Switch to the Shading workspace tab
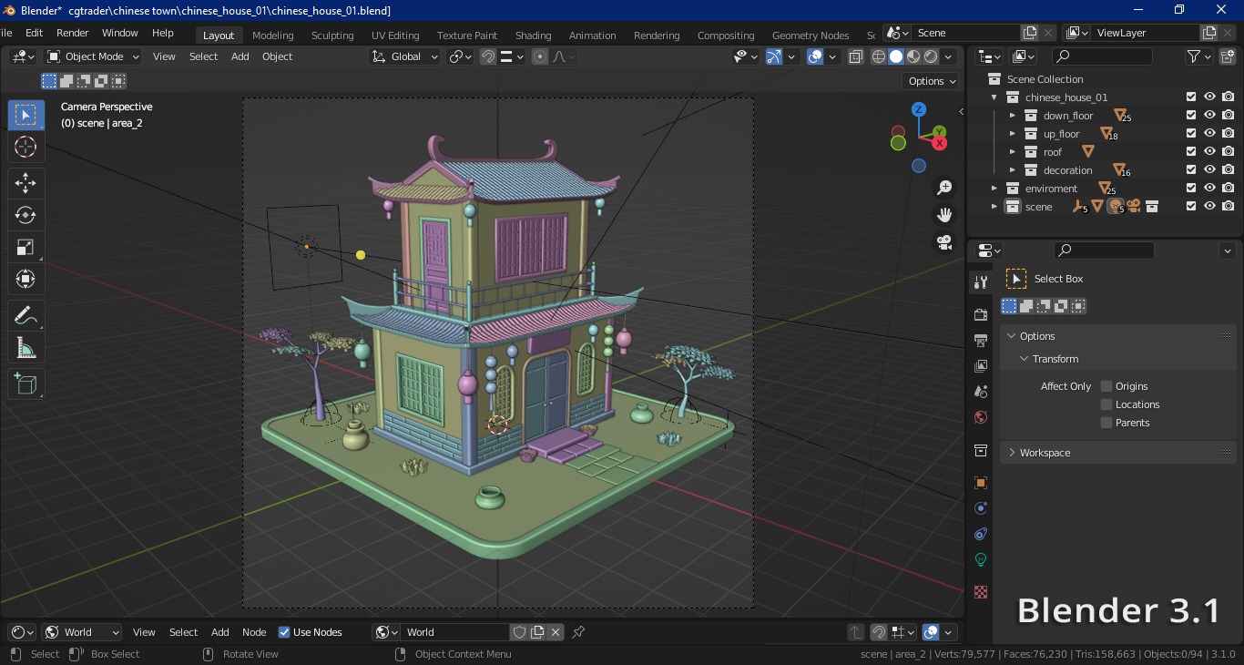Viewport: 1244px width, 665px height. point(533,36)
